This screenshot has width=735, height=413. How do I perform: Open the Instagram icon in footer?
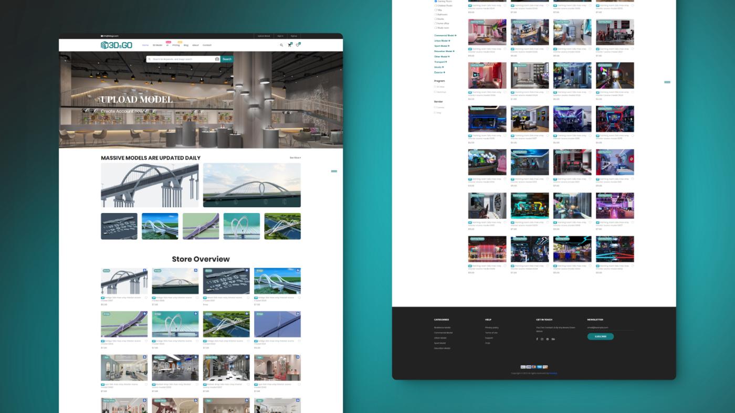(x=542, y=339)
